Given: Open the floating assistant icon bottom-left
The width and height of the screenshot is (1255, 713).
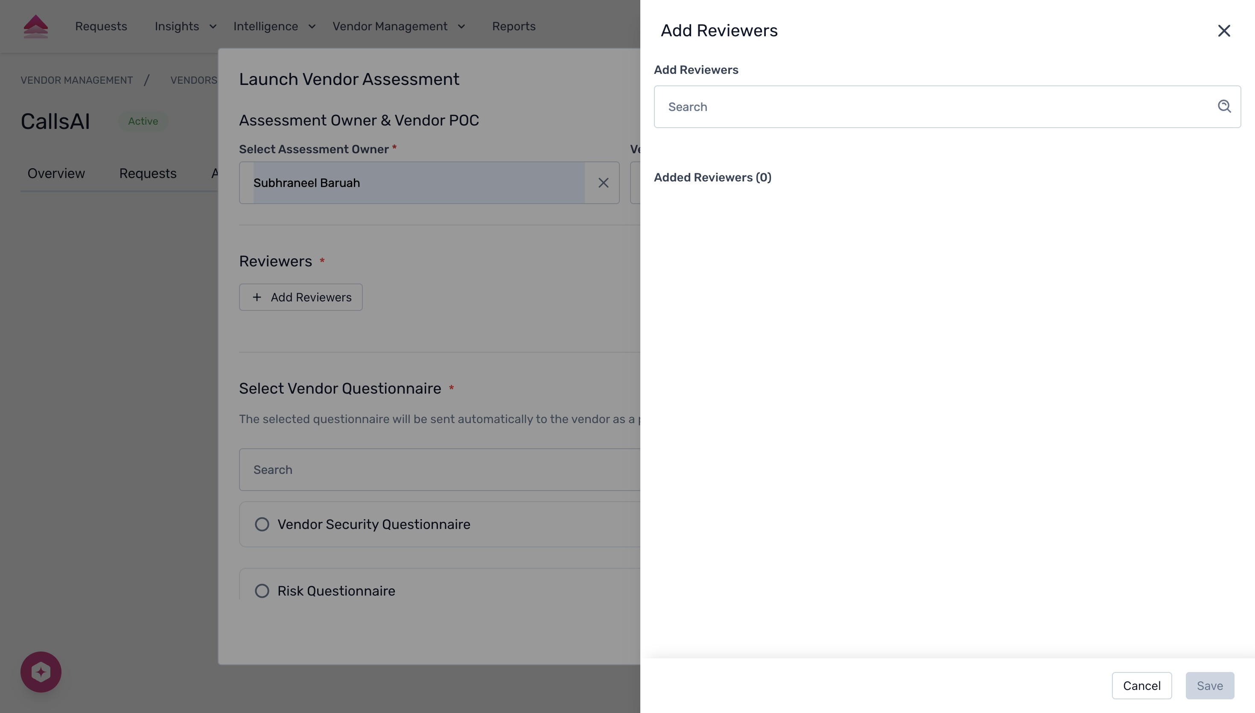Looking at the screenshot, I should [x=41, y=672].
